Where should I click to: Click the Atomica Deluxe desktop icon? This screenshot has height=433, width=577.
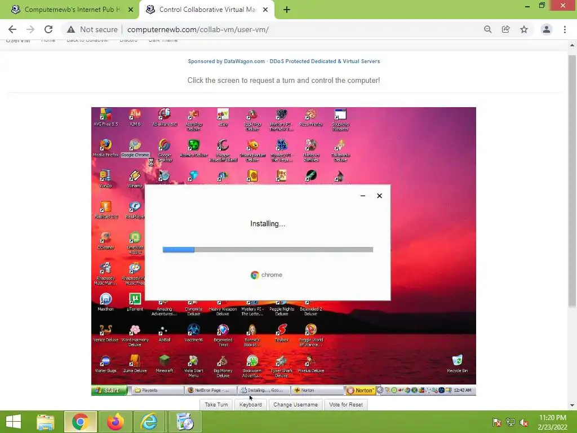coord(194,148)
